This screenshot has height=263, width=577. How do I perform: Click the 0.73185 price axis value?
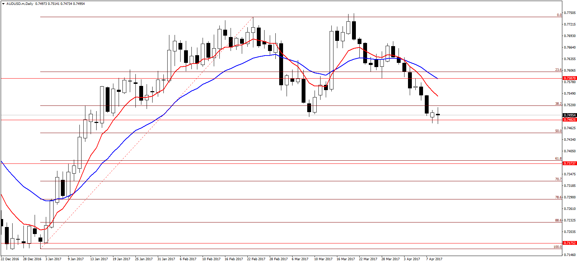[570, 186]
